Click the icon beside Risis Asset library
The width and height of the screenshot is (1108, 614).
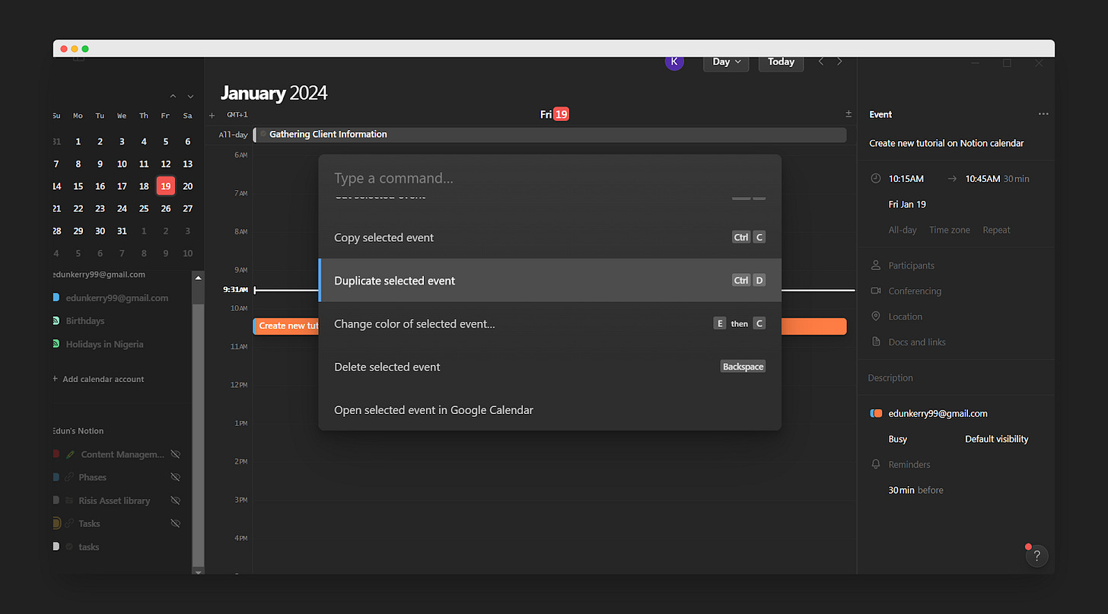(x=70, y=501)
